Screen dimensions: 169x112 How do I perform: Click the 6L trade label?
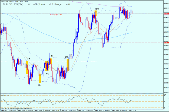(48, 73)
